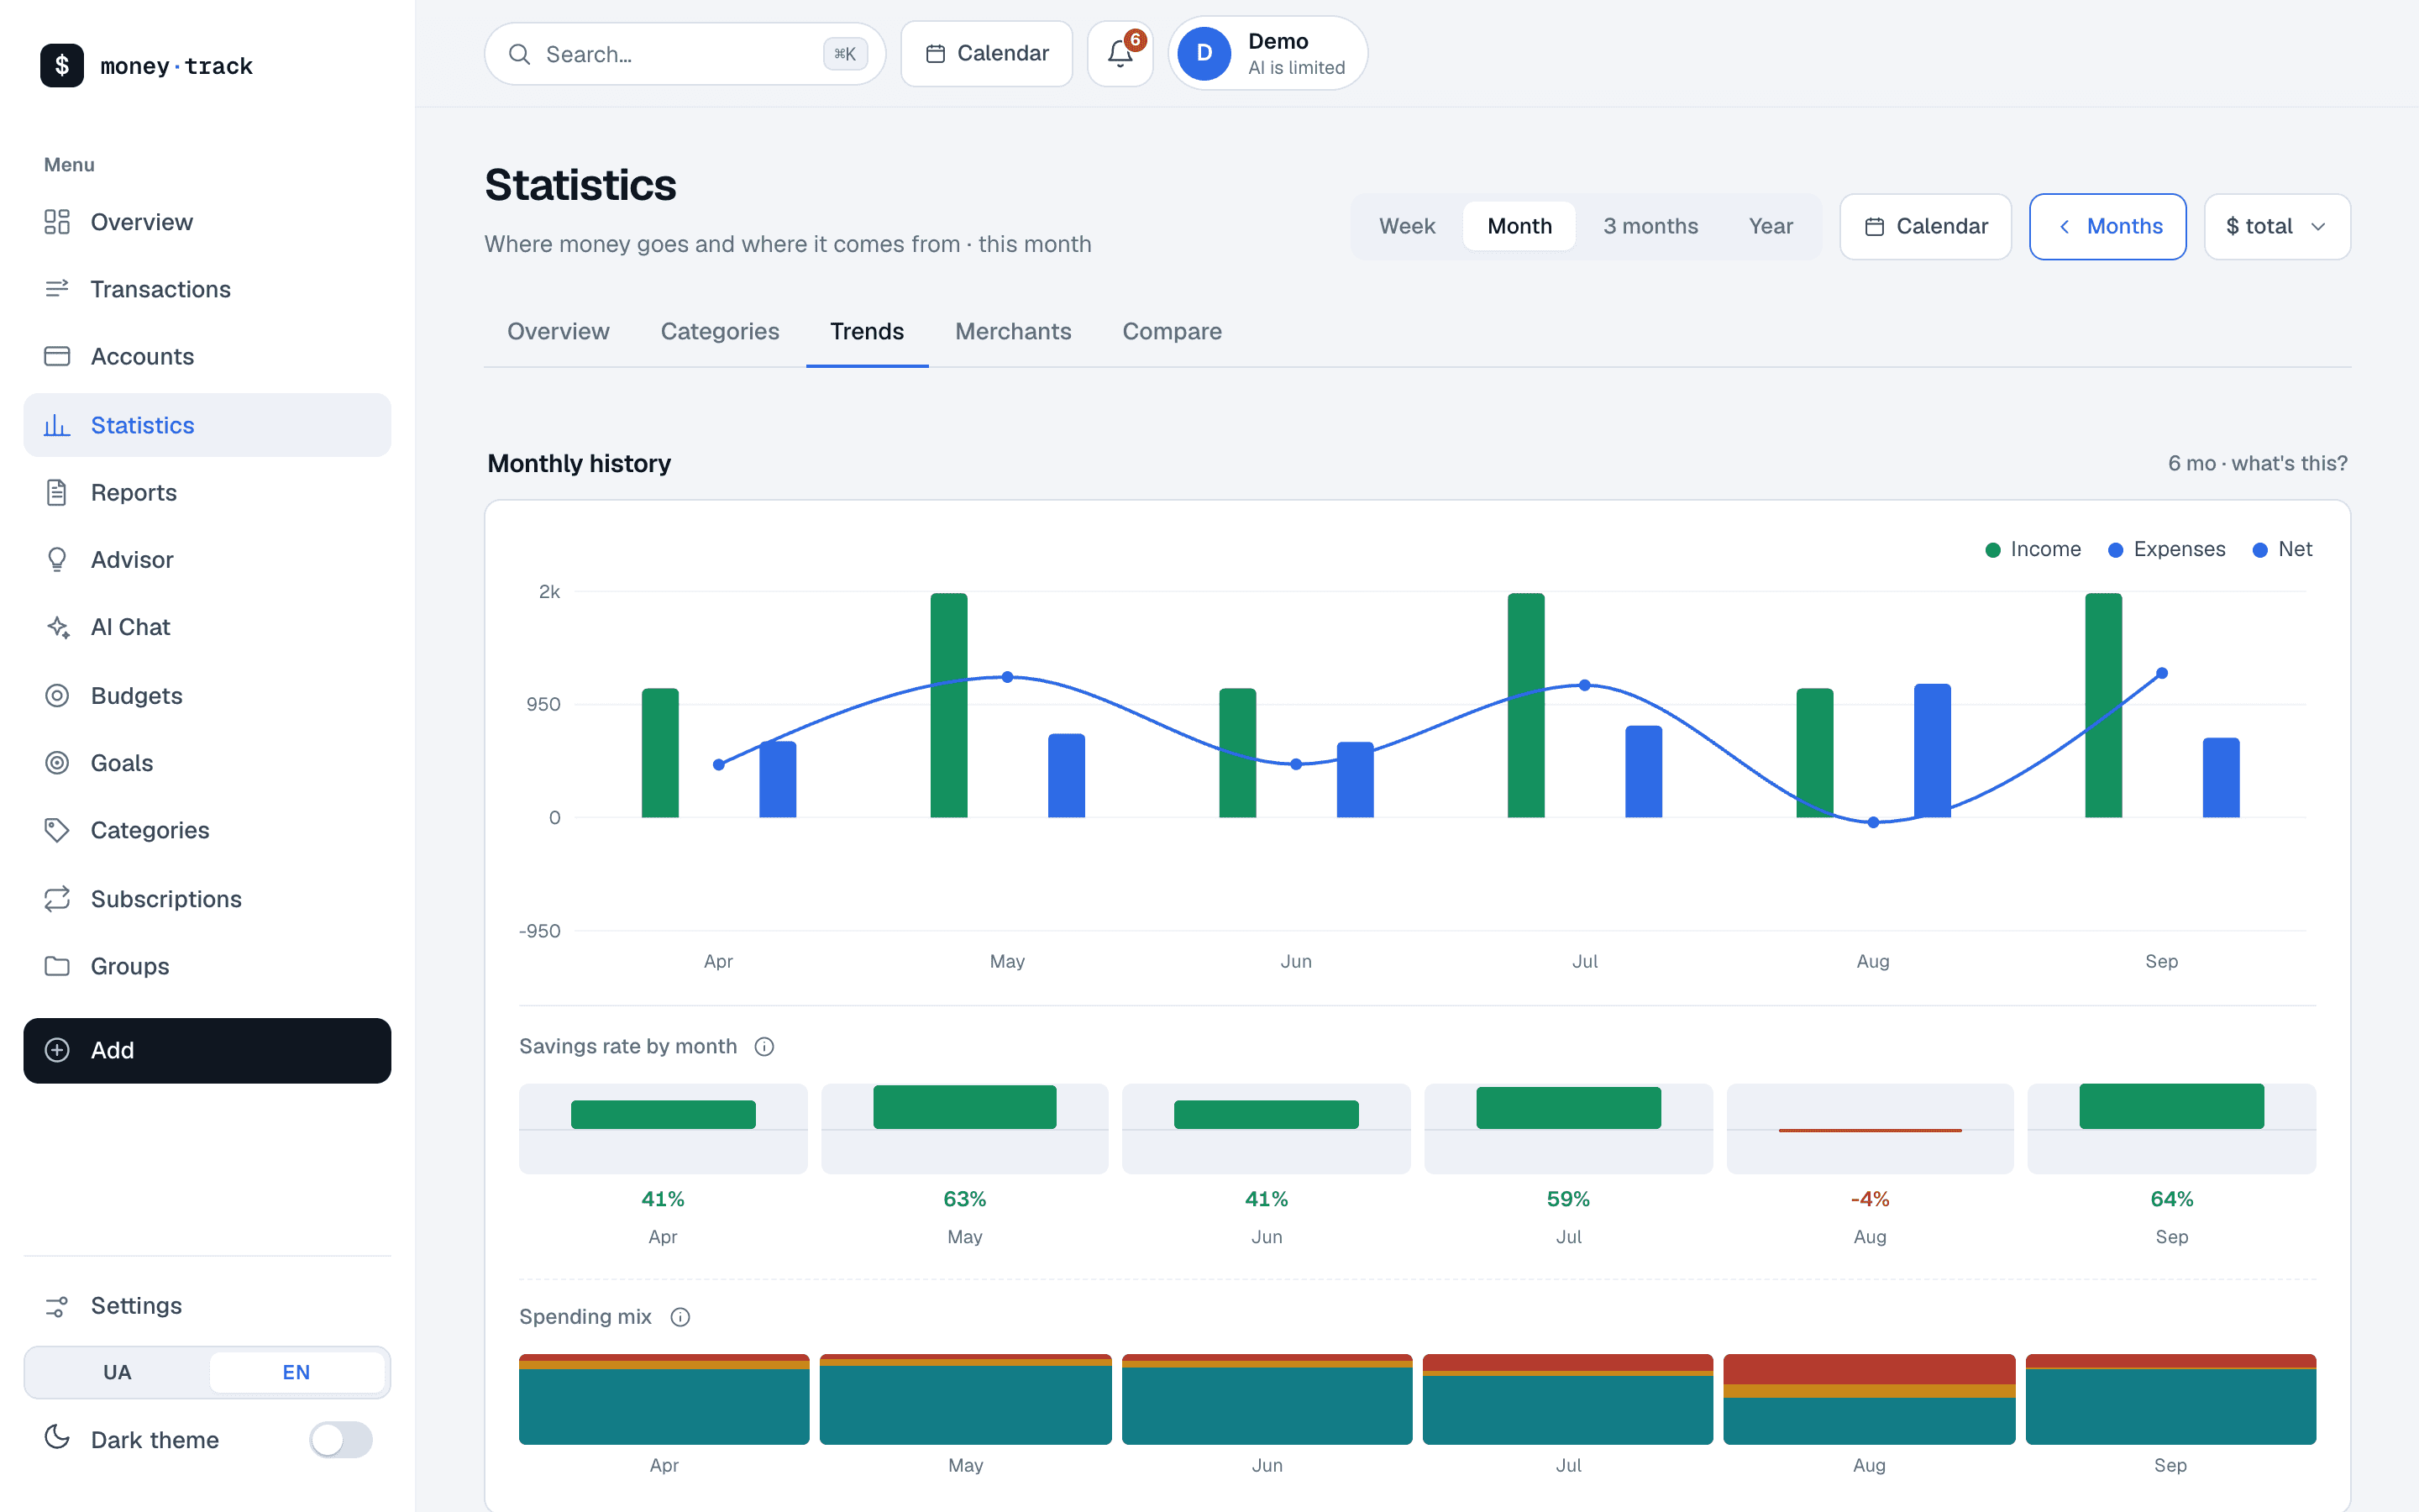
Task: Select the 3 months period
Action: click(x=1650, y=226)
